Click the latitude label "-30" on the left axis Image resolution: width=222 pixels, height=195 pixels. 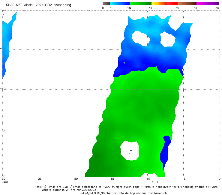click(3, 88)
